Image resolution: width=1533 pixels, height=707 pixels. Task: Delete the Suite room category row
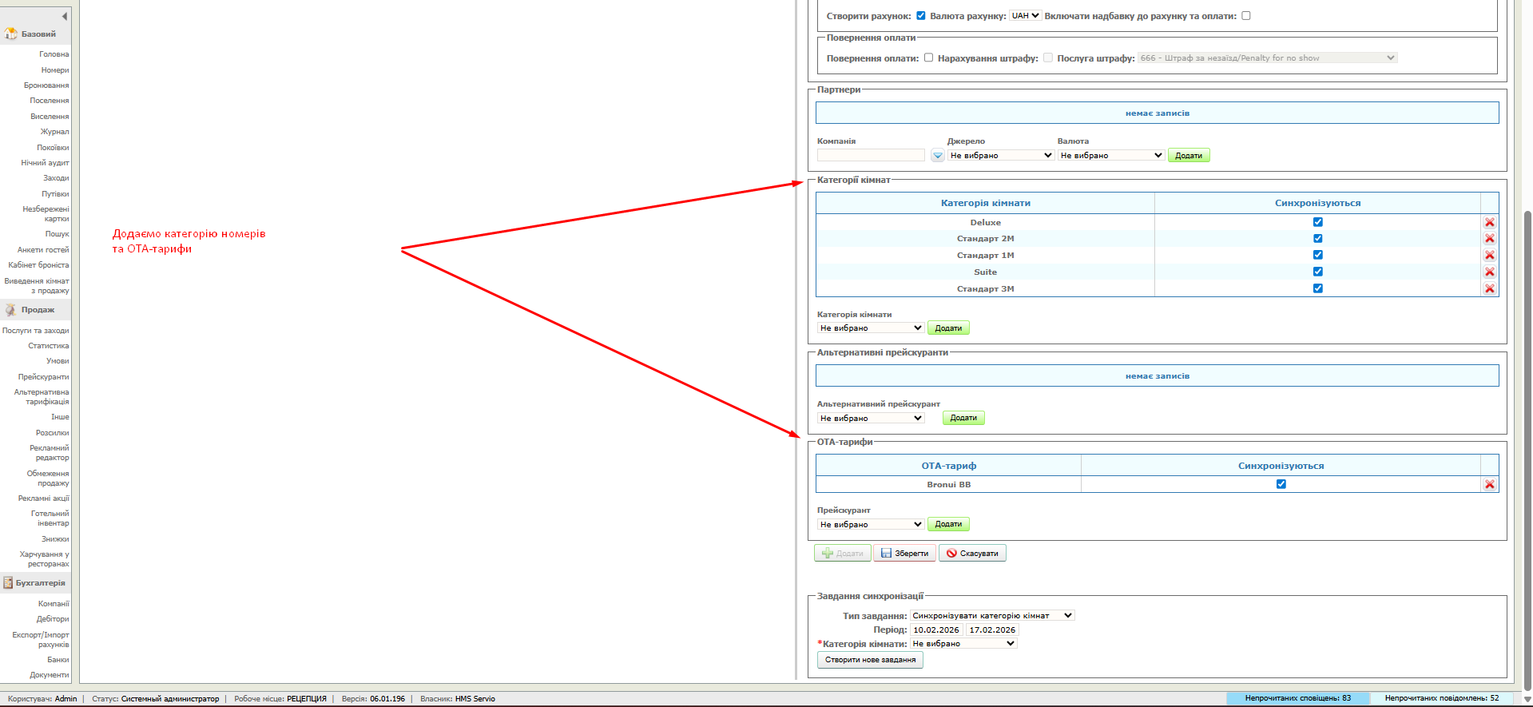1489,272
